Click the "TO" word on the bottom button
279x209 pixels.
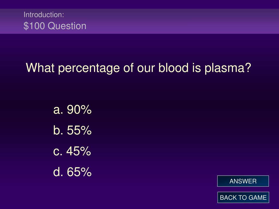(242, 198)
